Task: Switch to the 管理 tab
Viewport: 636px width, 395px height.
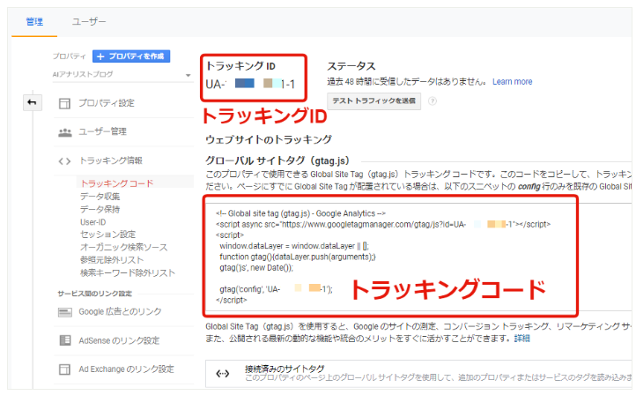Action: click(x=34, y=22)
